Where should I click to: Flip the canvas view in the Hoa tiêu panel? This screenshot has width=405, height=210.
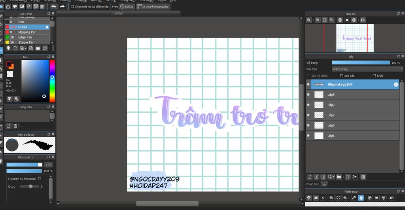(x=363, y=20)
